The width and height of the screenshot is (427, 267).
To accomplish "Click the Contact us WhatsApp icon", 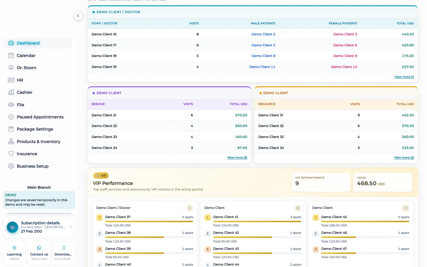I will pyautogui.click(x=39, y=248).
